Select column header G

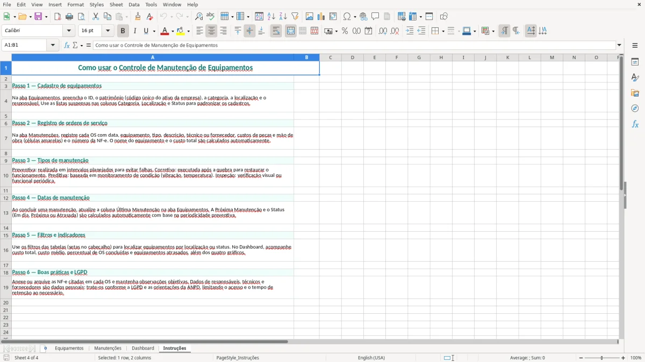(419, 57)
